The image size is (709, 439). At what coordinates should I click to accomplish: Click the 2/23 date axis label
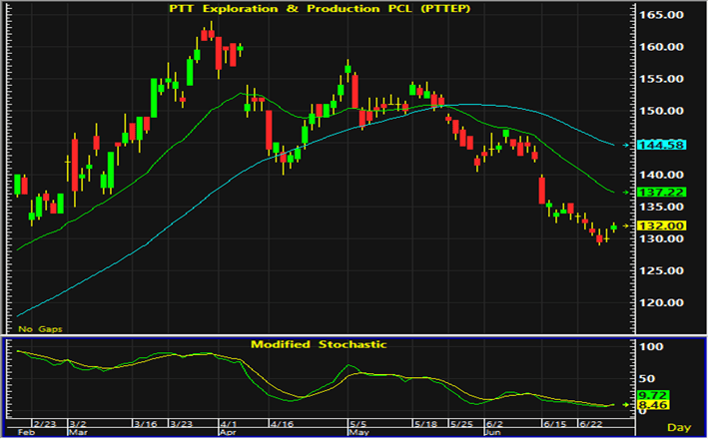pos(45,424)
